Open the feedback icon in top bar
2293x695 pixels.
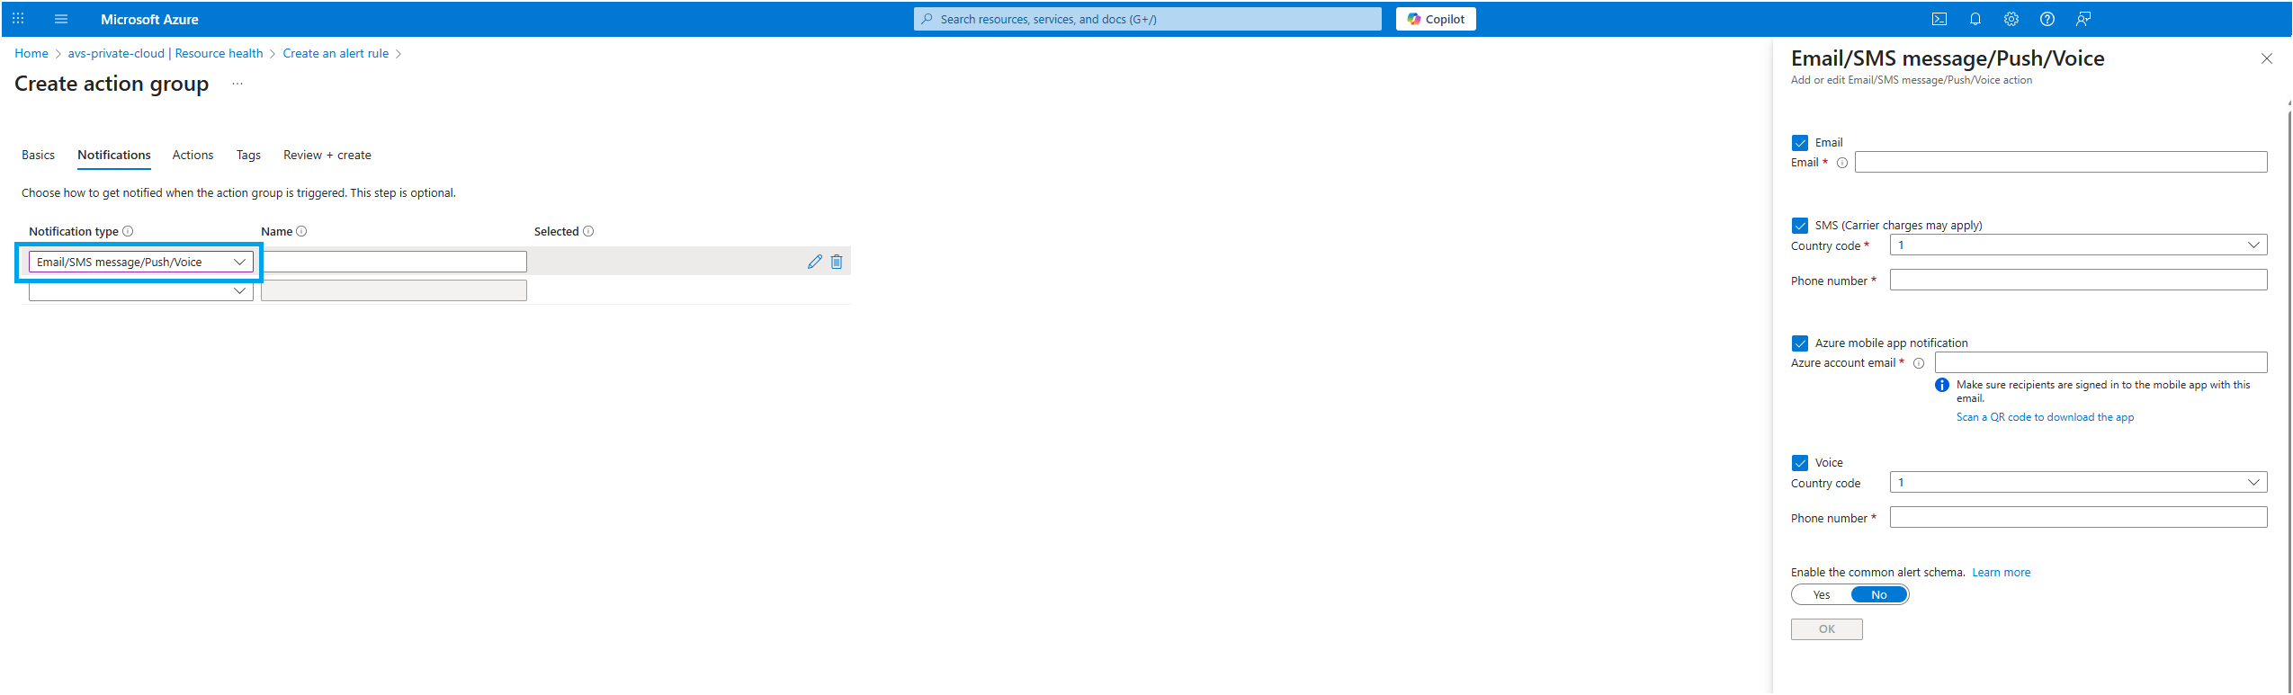coord(2083,19)
